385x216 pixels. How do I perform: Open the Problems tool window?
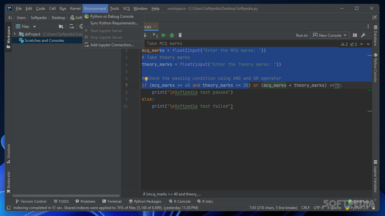(85, 201)
